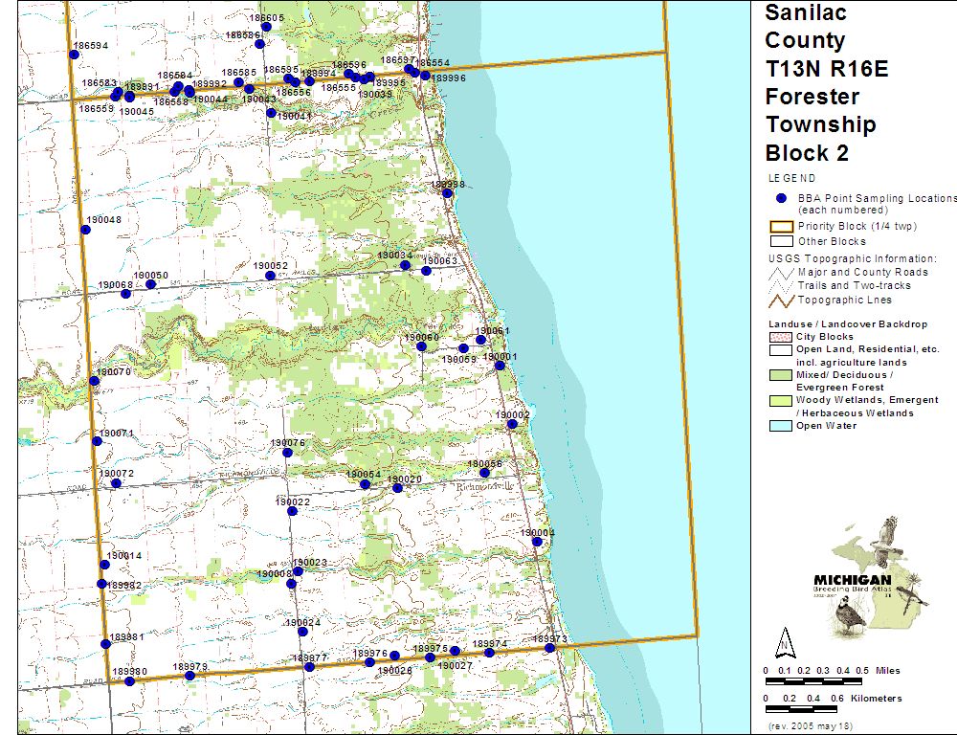The height and width of the screenshot is (735, 957).
Task: Click the Woody Wetlands legend swatch
Action: [x=779, y=401]
